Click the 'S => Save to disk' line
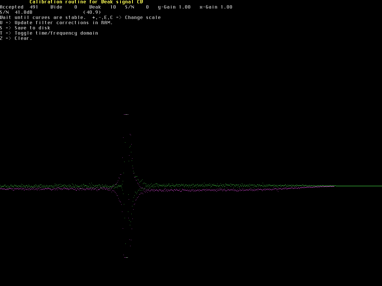Image resolution: width=382 pixels, height=286 pixels. pos(25,28)
